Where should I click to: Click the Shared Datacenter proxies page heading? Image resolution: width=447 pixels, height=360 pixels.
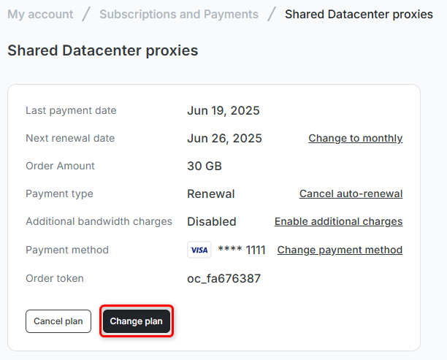(103, 50)
